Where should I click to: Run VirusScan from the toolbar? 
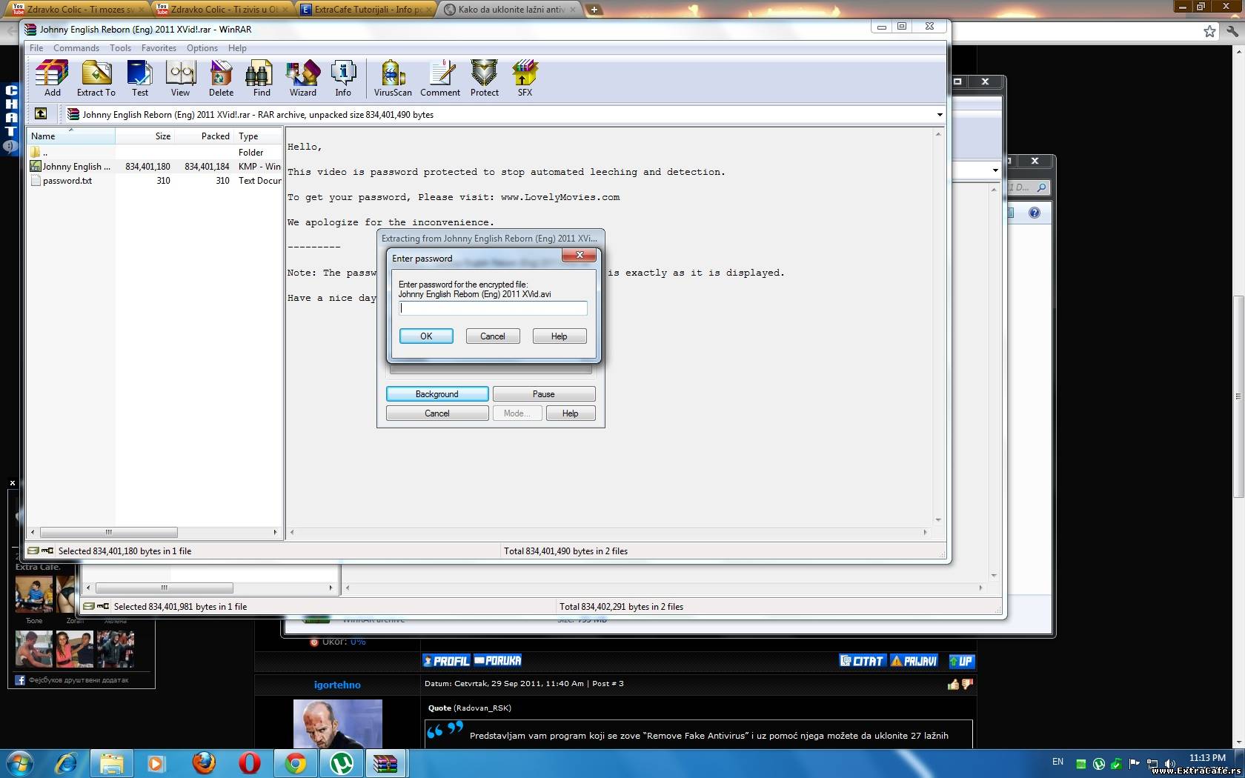pos(393,78)
